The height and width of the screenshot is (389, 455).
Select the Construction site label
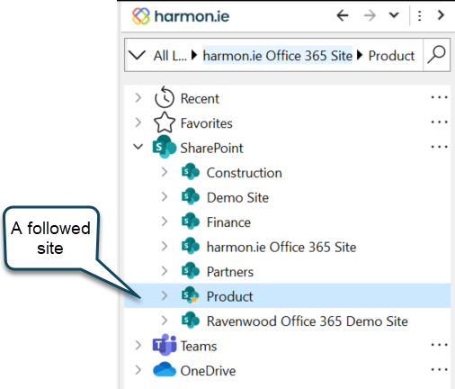[244, 173]
